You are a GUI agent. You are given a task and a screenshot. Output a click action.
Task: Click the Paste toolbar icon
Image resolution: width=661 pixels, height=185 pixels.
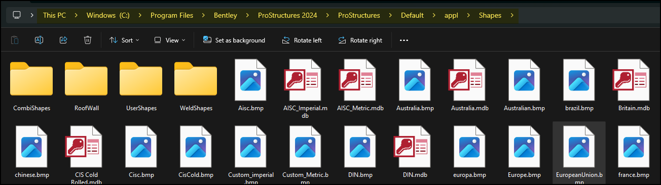[15, 40]
